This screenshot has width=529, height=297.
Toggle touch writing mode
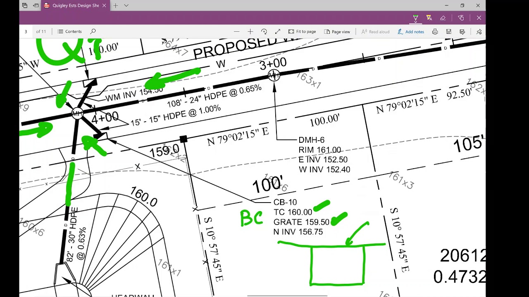(461, 18)
